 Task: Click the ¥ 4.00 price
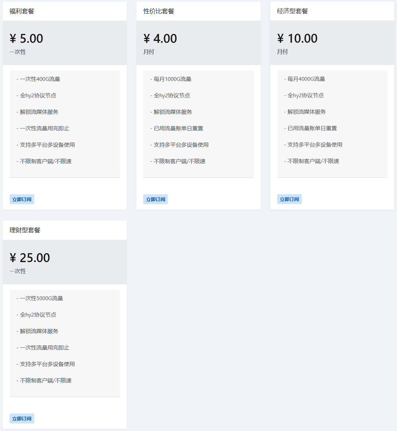160,38
